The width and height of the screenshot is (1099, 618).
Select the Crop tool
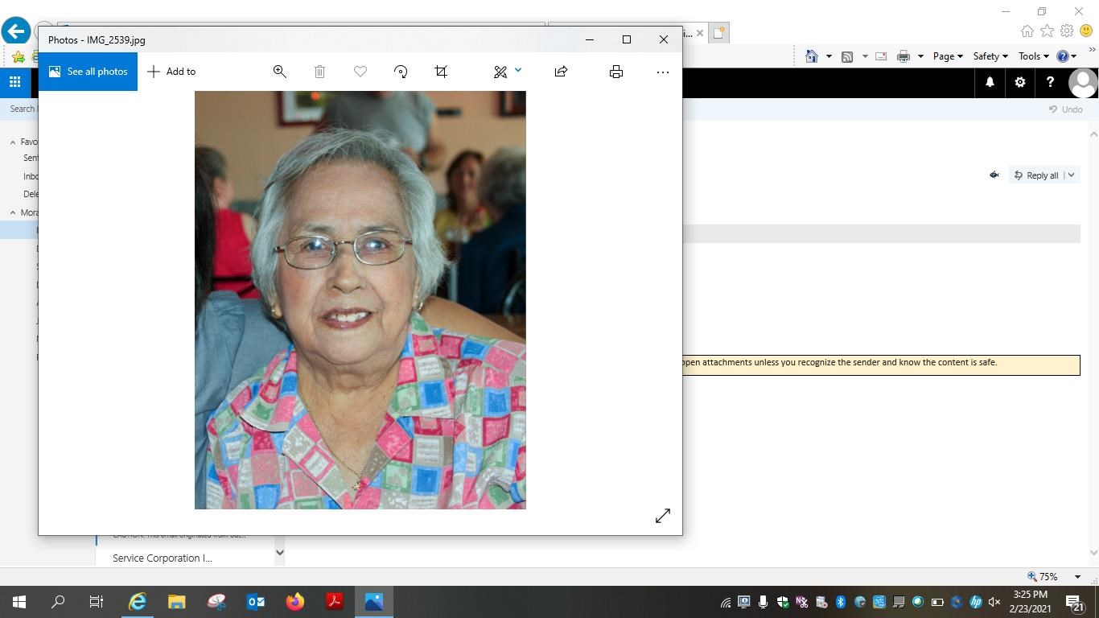[440, 72]
